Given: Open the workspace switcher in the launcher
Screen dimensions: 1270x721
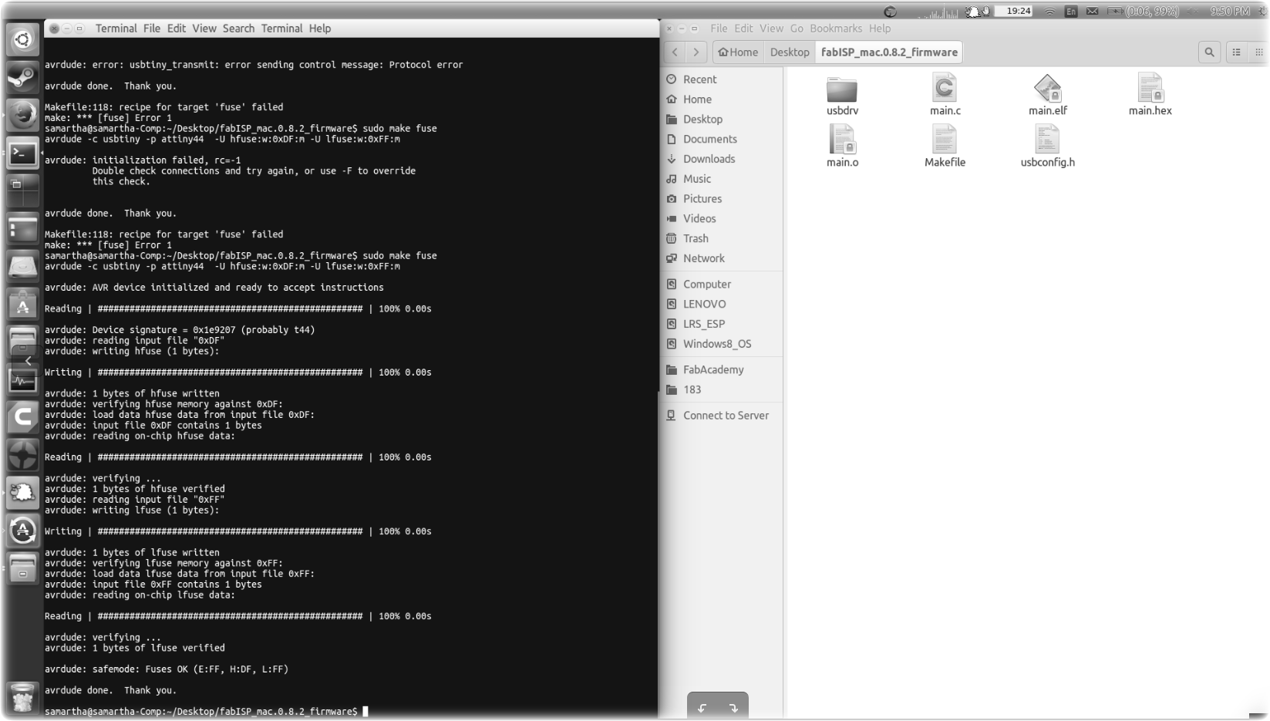Looking at the screenshot, I should pyautogui.click(x=22, y=190).
